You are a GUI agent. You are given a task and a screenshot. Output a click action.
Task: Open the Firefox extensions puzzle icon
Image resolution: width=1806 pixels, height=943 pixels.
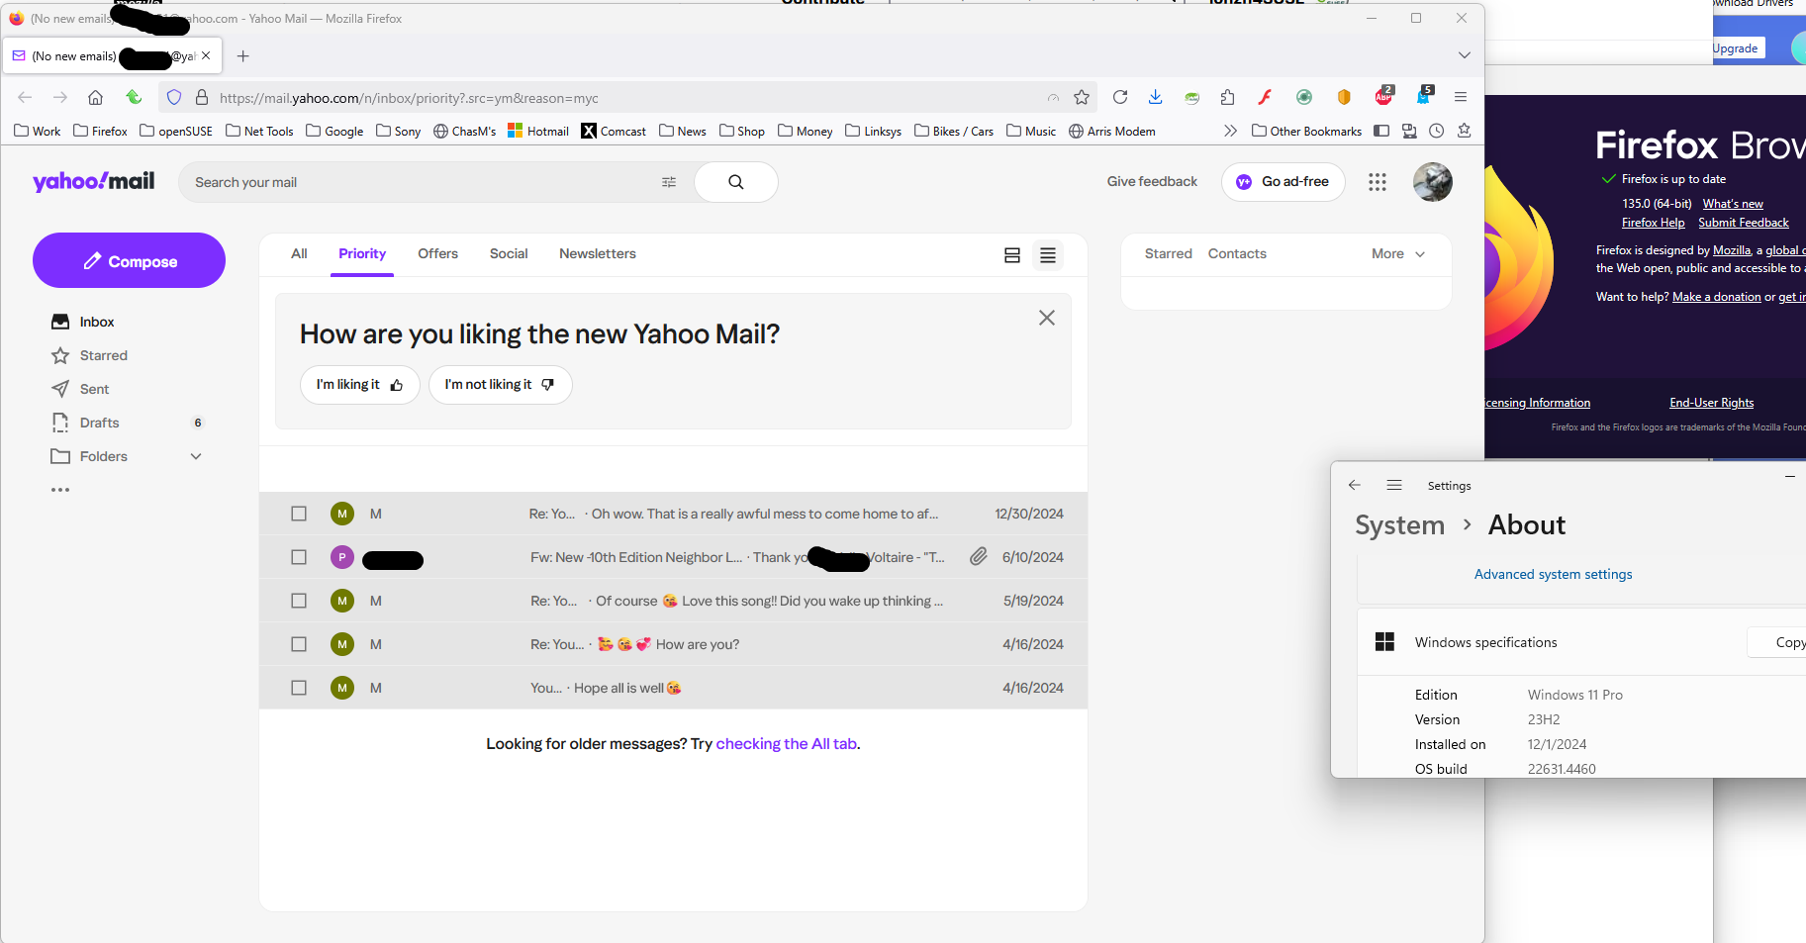point(1227,97)
